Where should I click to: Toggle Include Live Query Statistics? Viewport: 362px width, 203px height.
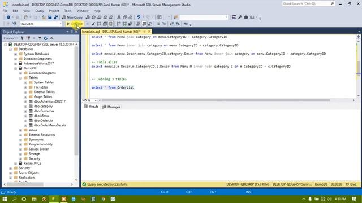(124, 24)
